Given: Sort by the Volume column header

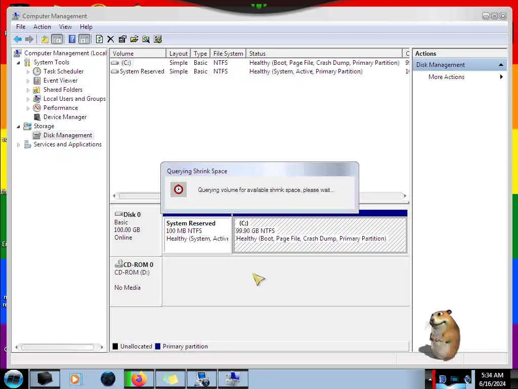Looking at the screenshot, I should pyautogui.click(x=138, y=53).
